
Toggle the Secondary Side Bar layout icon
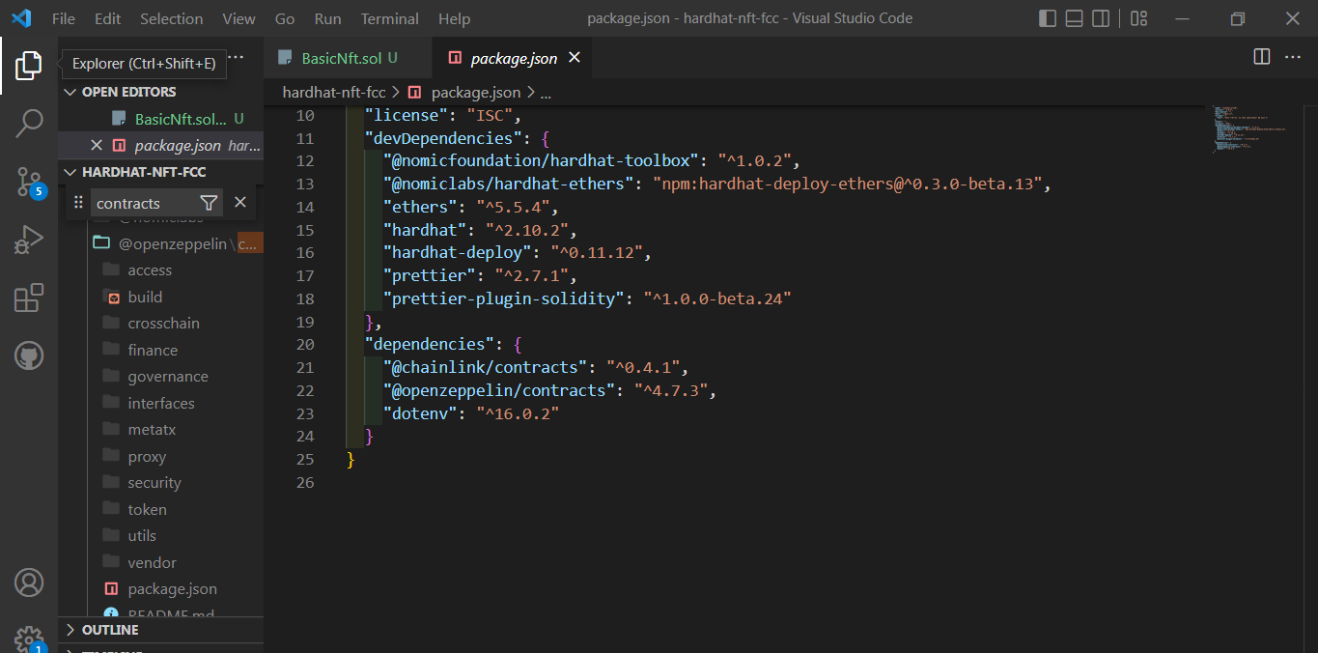click(1100, 18)
